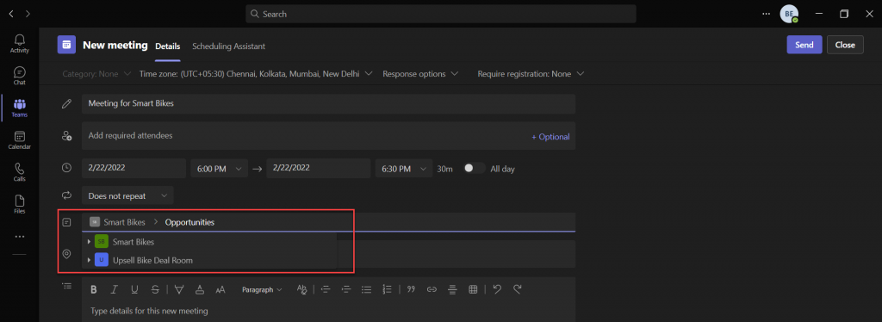Open the BE profile avatar
Image resolution: width=882 pixels, height=322 pixels.
click(x=789, y=14)
